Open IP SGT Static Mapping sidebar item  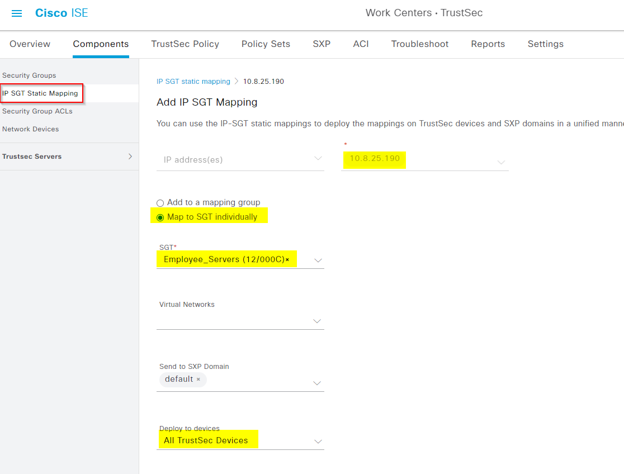click(x=40, y=93)
